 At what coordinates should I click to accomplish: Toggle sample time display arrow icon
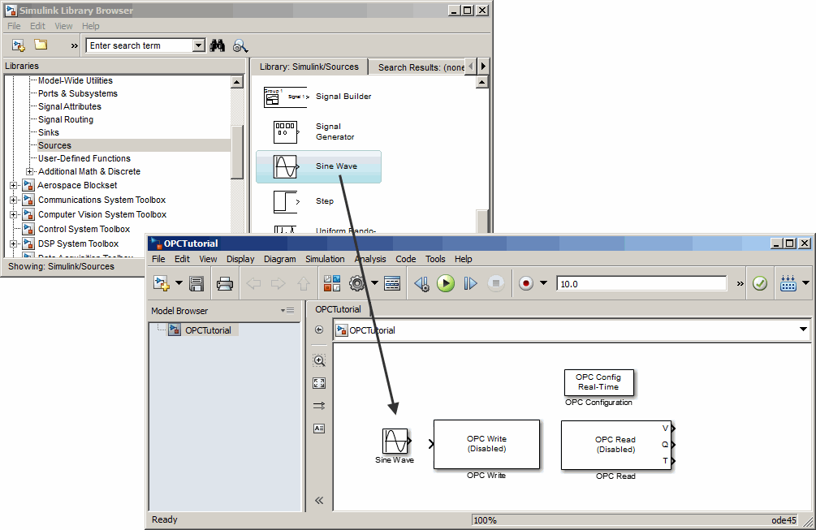point(319,406)
